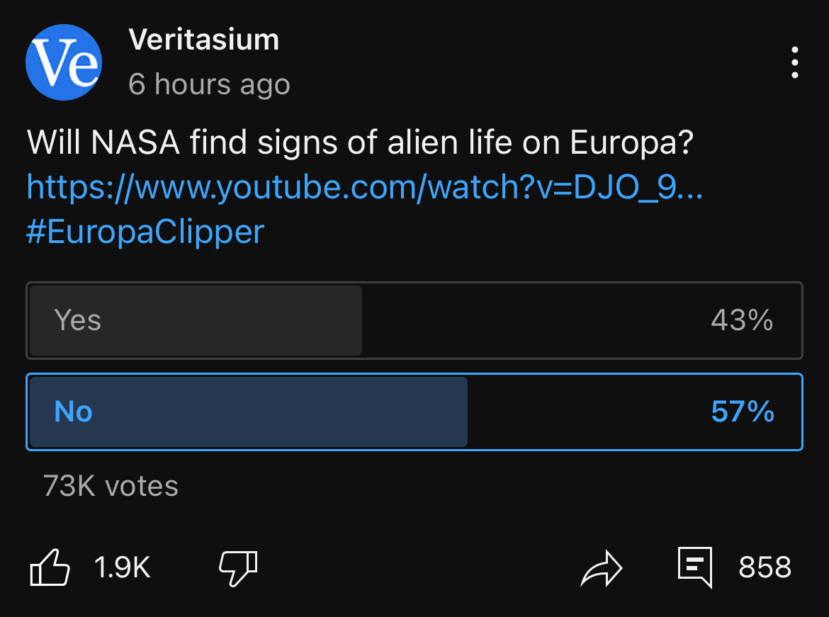Image resolution: width=829 pixels, height=617 pixels.
Task: Open the Veritasium channel avatar
Action: 64,62
